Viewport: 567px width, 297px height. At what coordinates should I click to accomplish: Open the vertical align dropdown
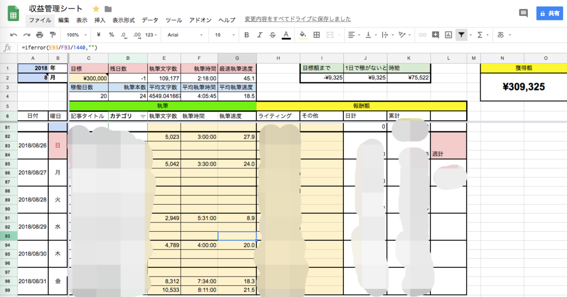click(371, 35)
